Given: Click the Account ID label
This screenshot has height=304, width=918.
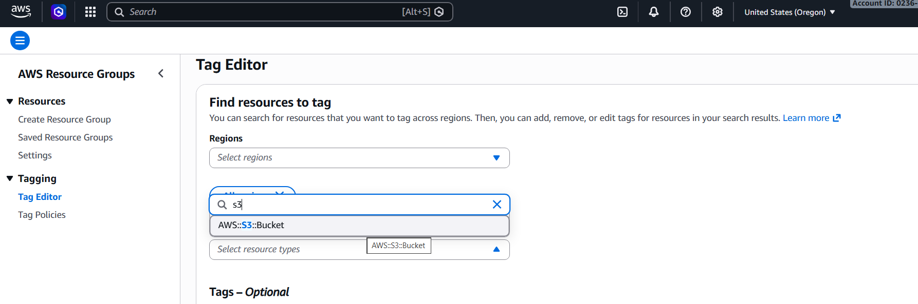Looking at the screenshot, I should (x=884, y=3).
